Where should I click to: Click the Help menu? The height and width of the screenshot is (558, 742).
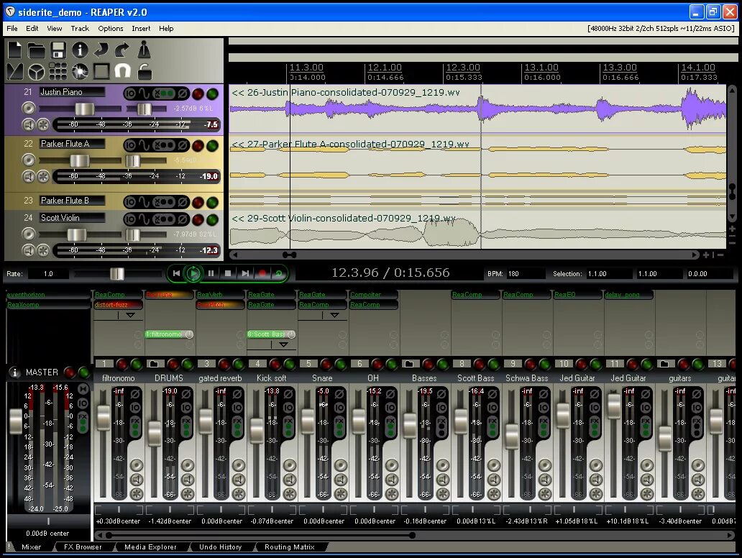point(166,28)
